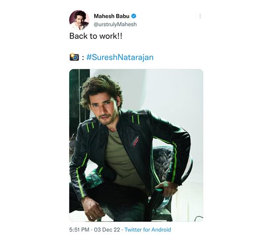The image size is (272, 235).
Task: Click the green shoulder stripes on the jacket
Action: coord(136,119)
